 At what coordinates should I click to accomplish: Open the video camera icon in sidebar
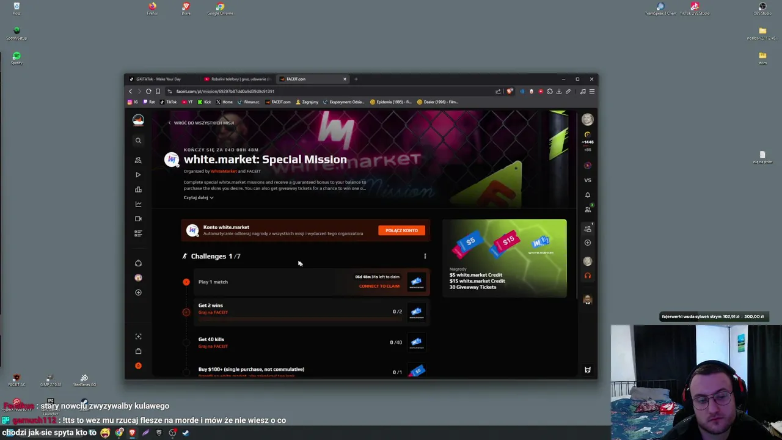coord(138,219)
